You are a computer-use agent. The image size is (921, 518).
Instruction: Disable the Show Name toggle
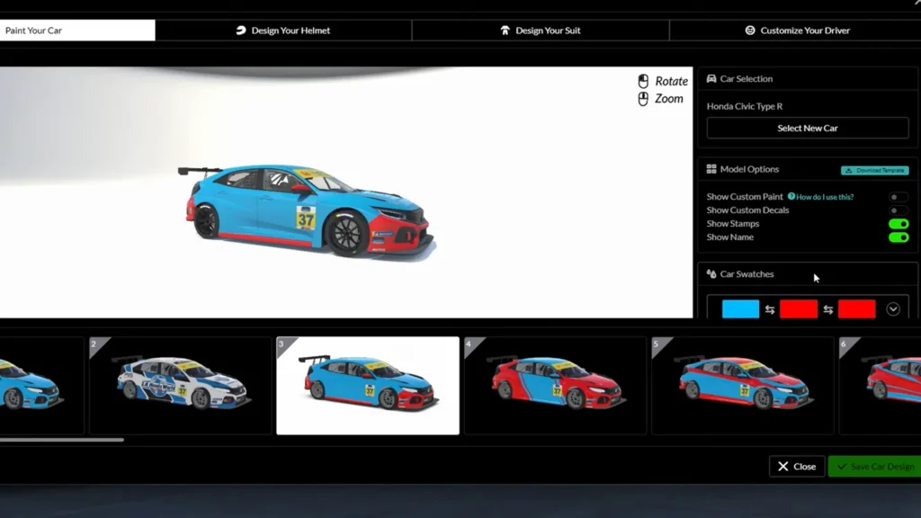(899, 237)
